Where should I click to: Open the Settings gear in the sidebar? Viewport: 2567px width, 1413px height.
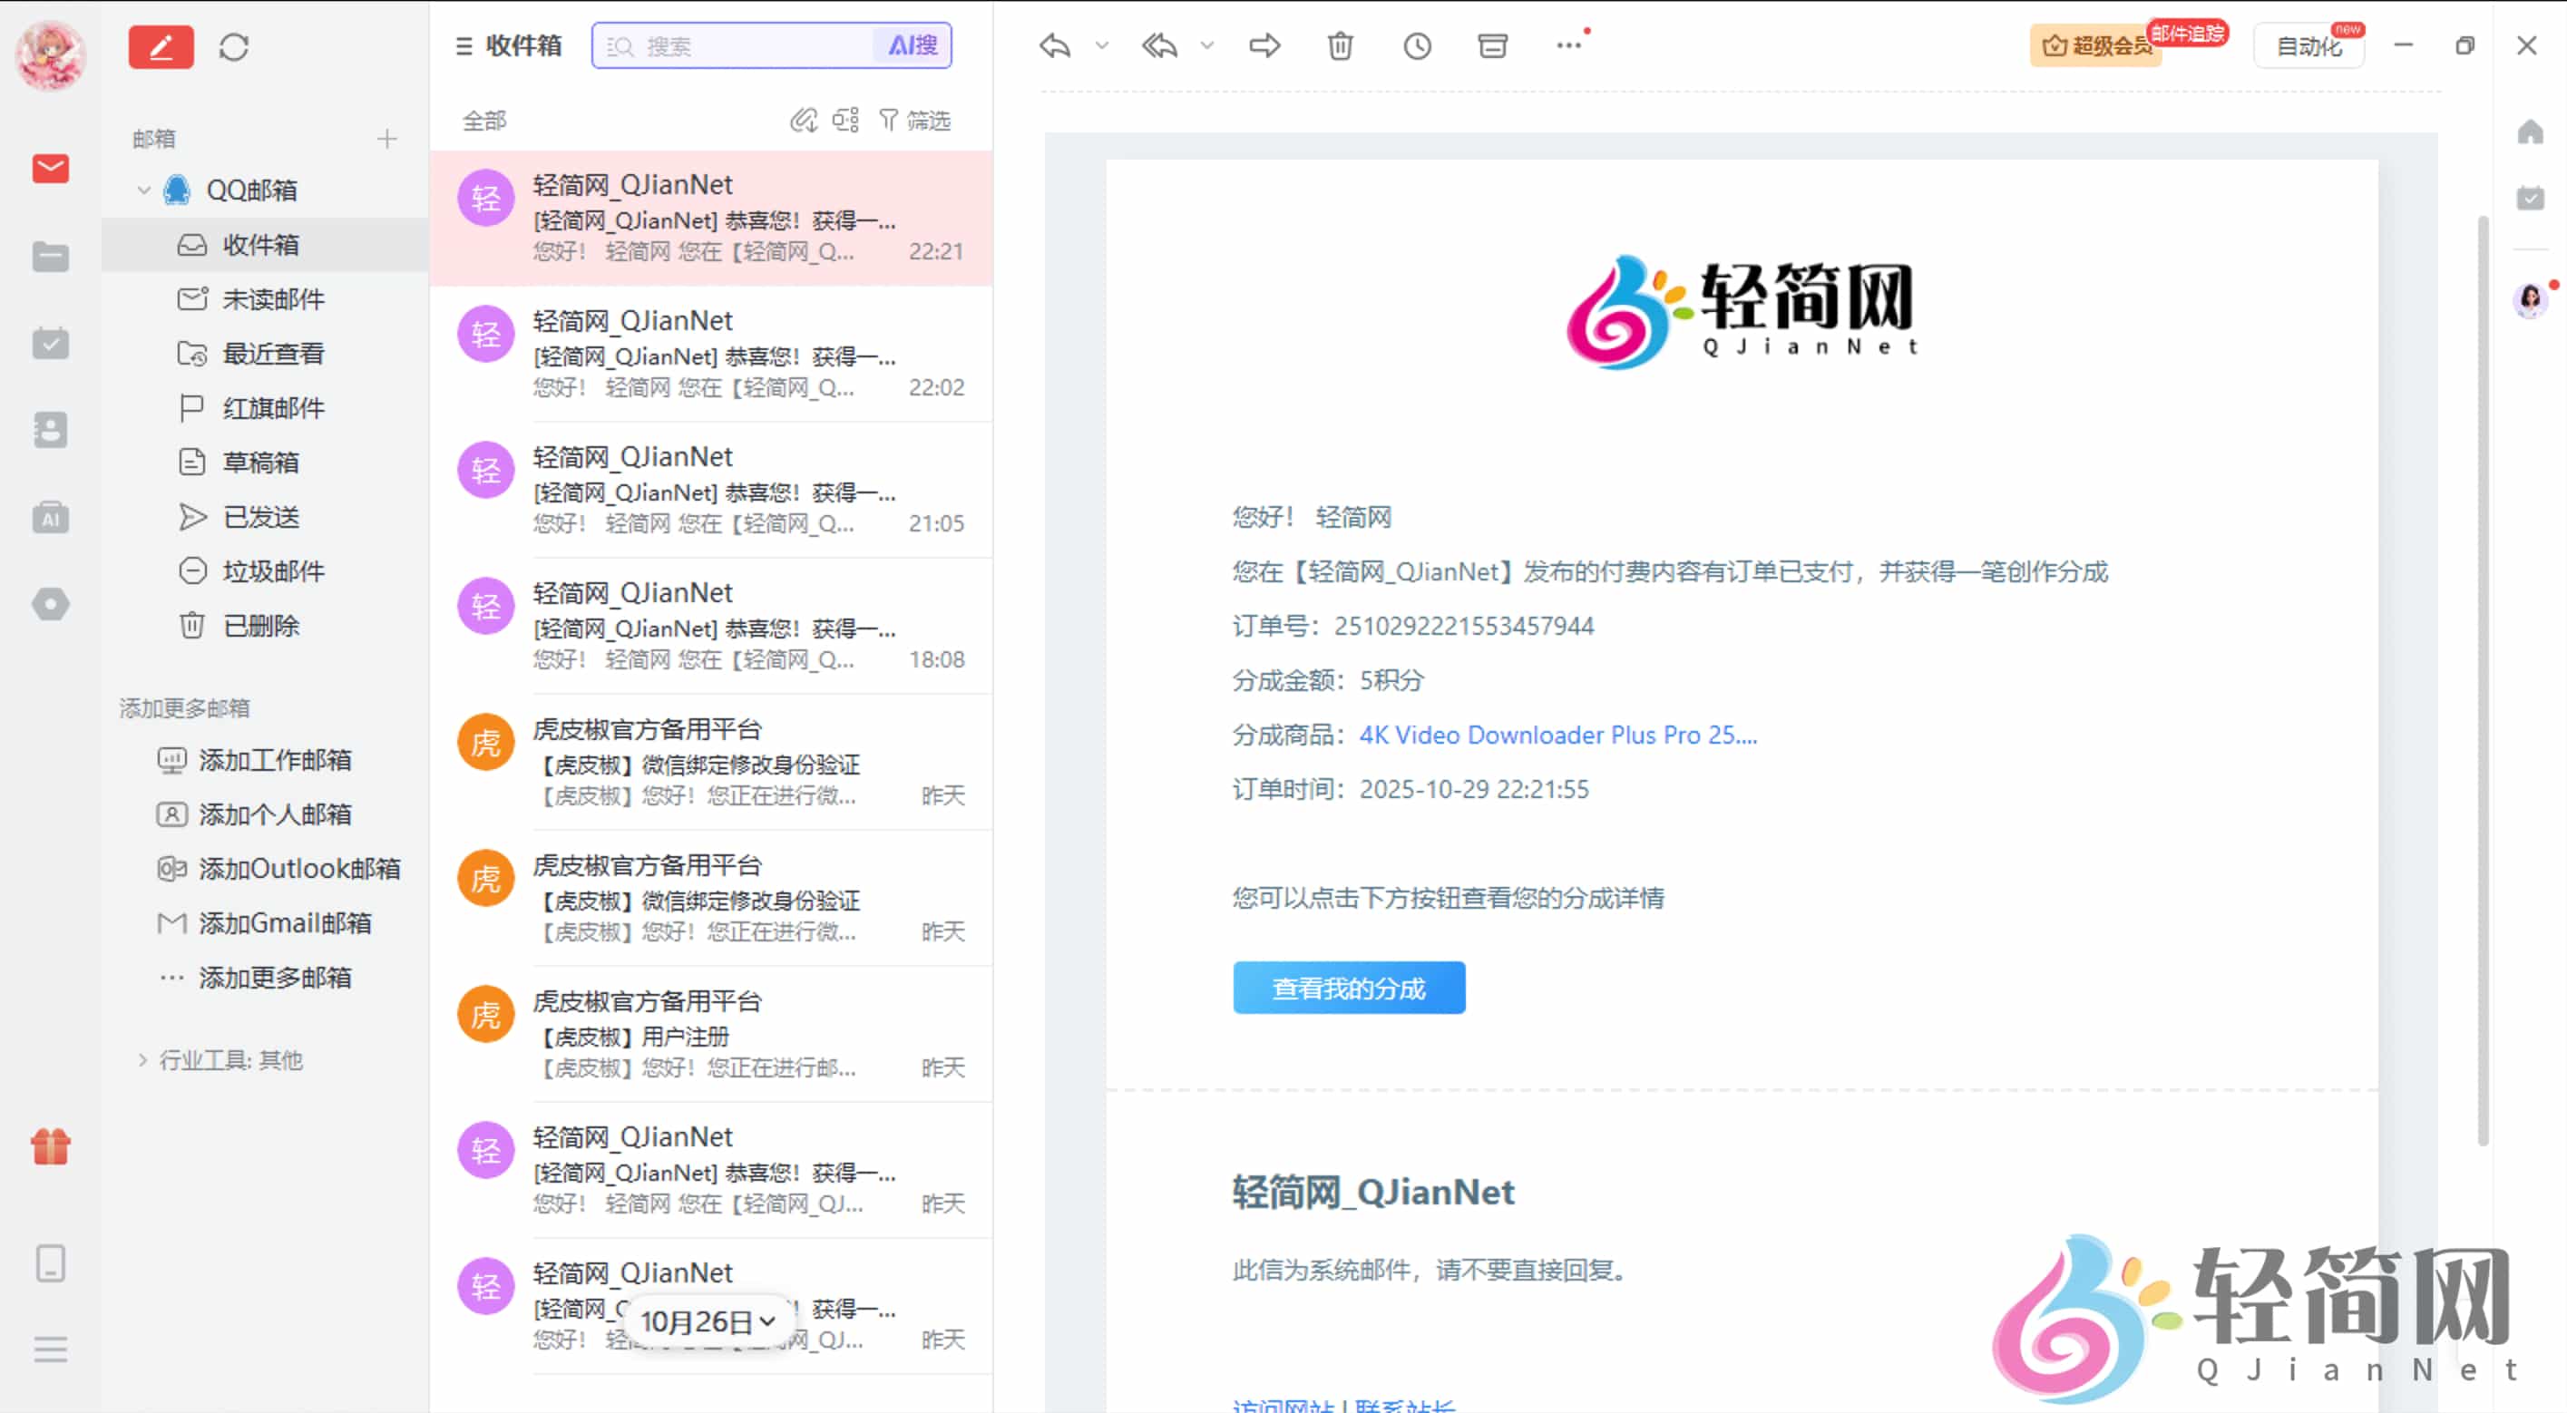click(50, 604)
